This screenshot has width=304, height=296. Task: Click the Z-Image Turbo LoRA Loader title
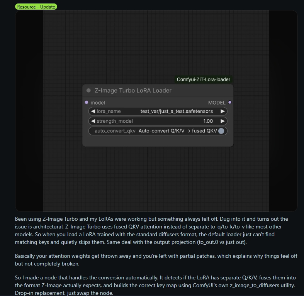(x=133, y=90)
